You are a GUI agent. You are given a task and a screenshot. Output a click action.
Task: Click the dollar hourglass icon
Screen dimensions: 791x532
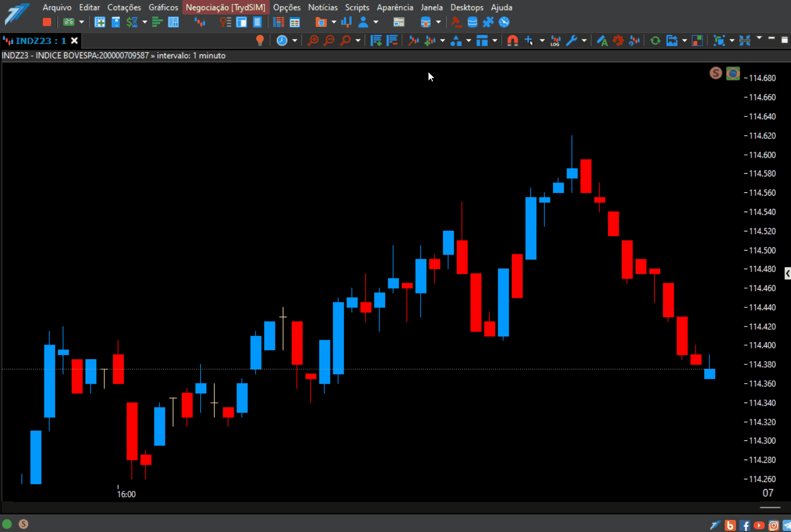click(x=132, y=22)
